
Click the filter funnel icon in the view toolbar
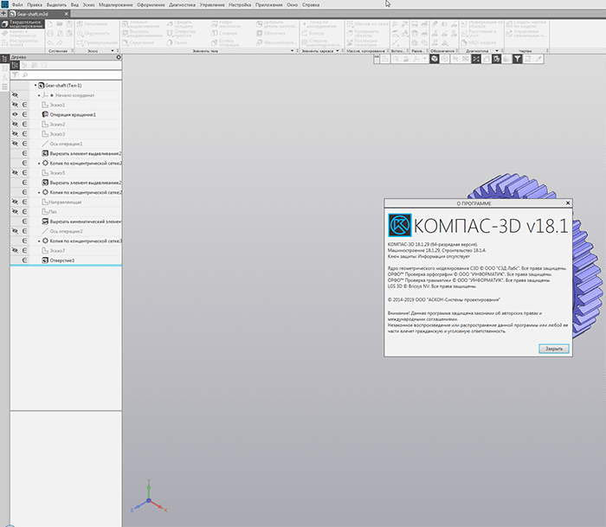coord(519,58)
